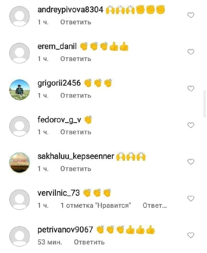Tap heart next to grigorii2456's comment
This screenshot has height=253, width=207.
(191, 89)
